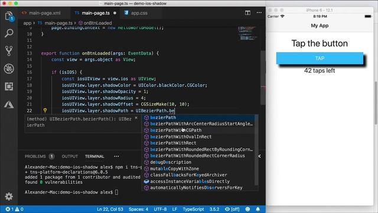
Task: Click the errors and warnings status indicator
Action: coord(14,209)
